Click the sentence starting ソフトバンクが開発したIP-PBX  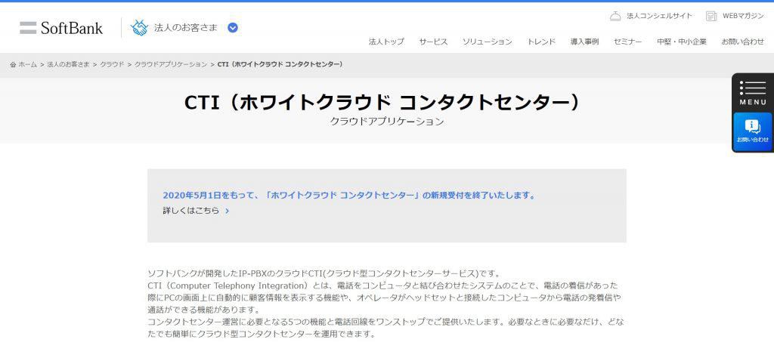click(x=324, y=273)
